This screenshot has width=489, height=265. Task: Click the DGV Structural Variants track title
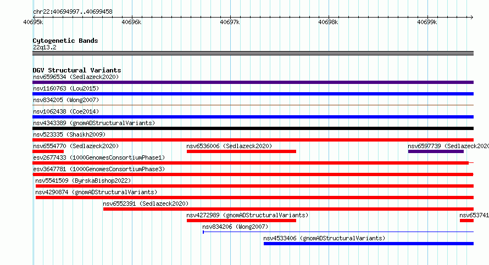[77, 70]
